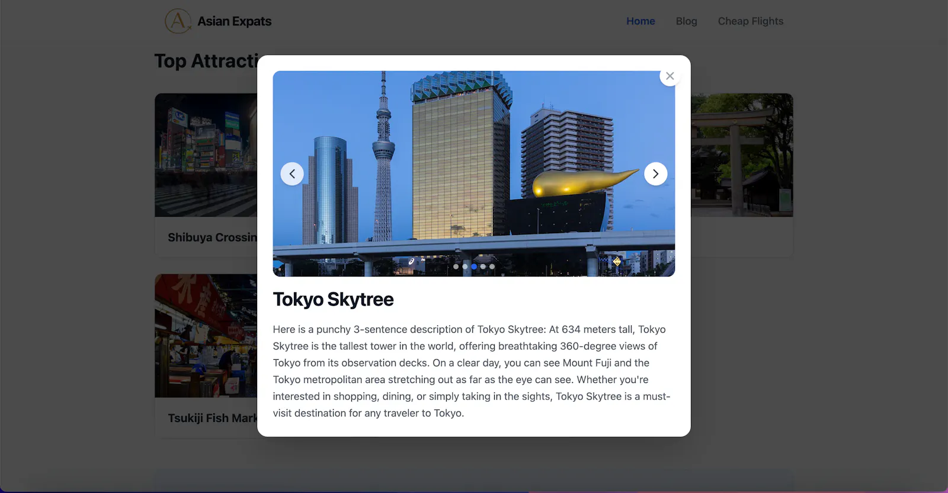This screenshot has width=948, height=493.
Task: Open the Cheap Flights nav link
Action: 751,21
